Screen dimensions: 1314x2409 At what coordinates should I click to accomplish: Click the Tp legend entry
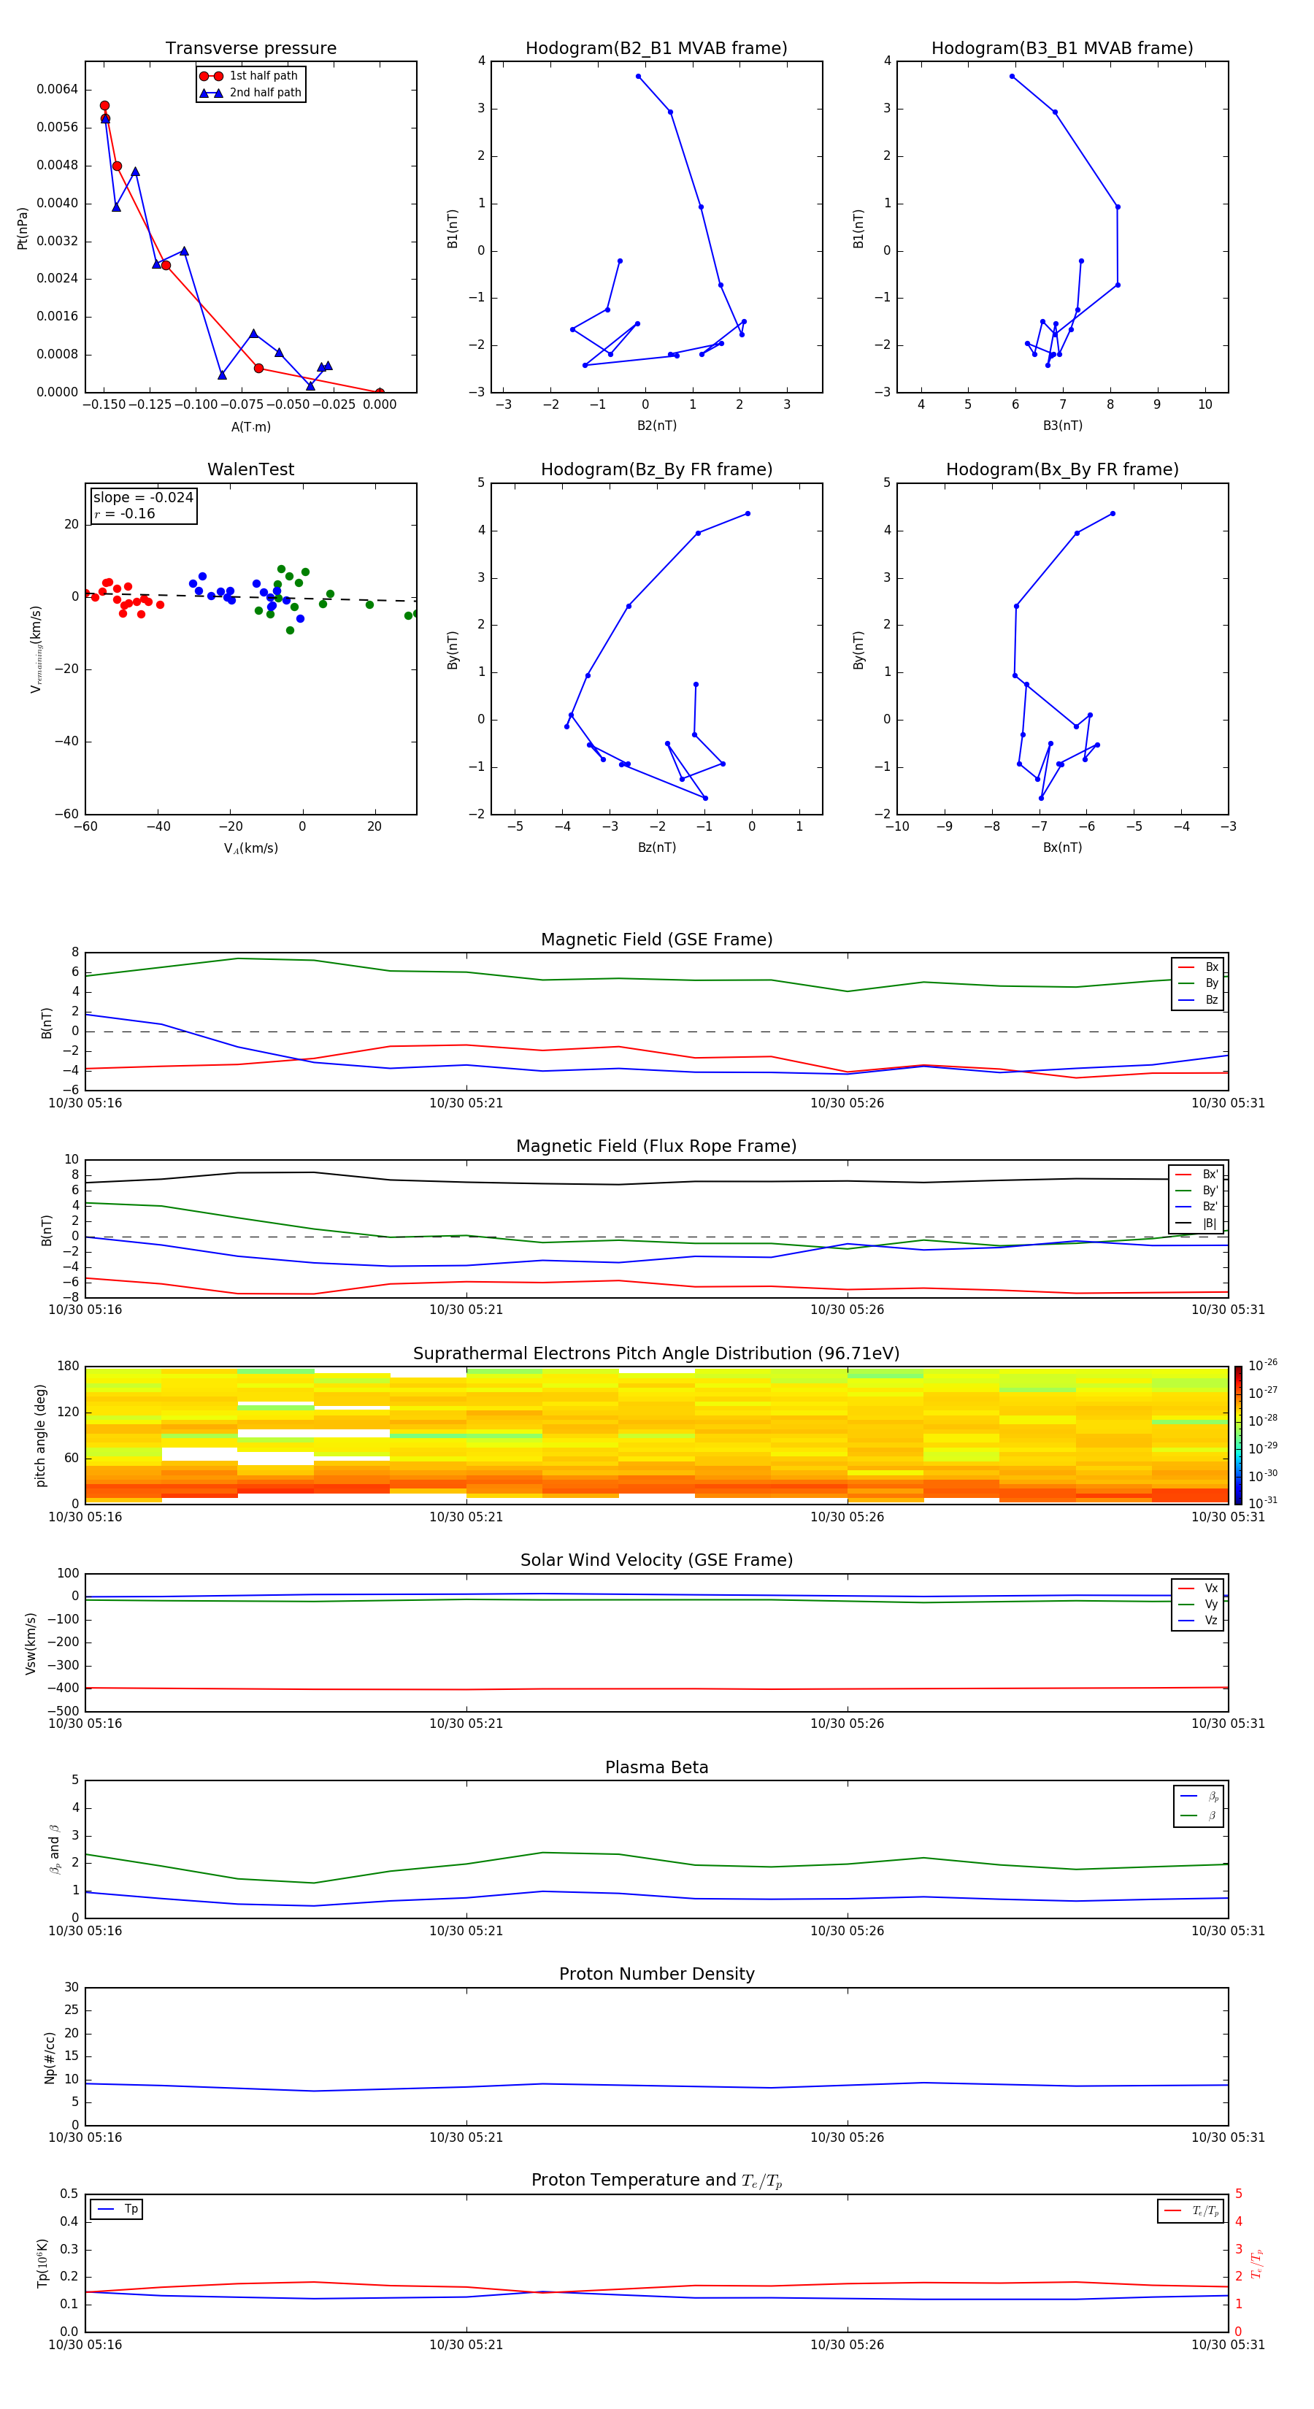click(117, 2209)
